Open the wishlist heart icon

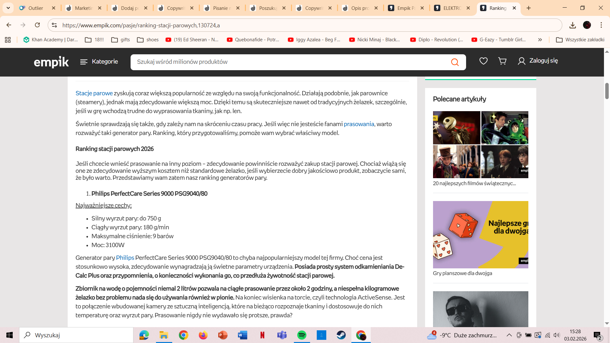[x=483, y=61]
